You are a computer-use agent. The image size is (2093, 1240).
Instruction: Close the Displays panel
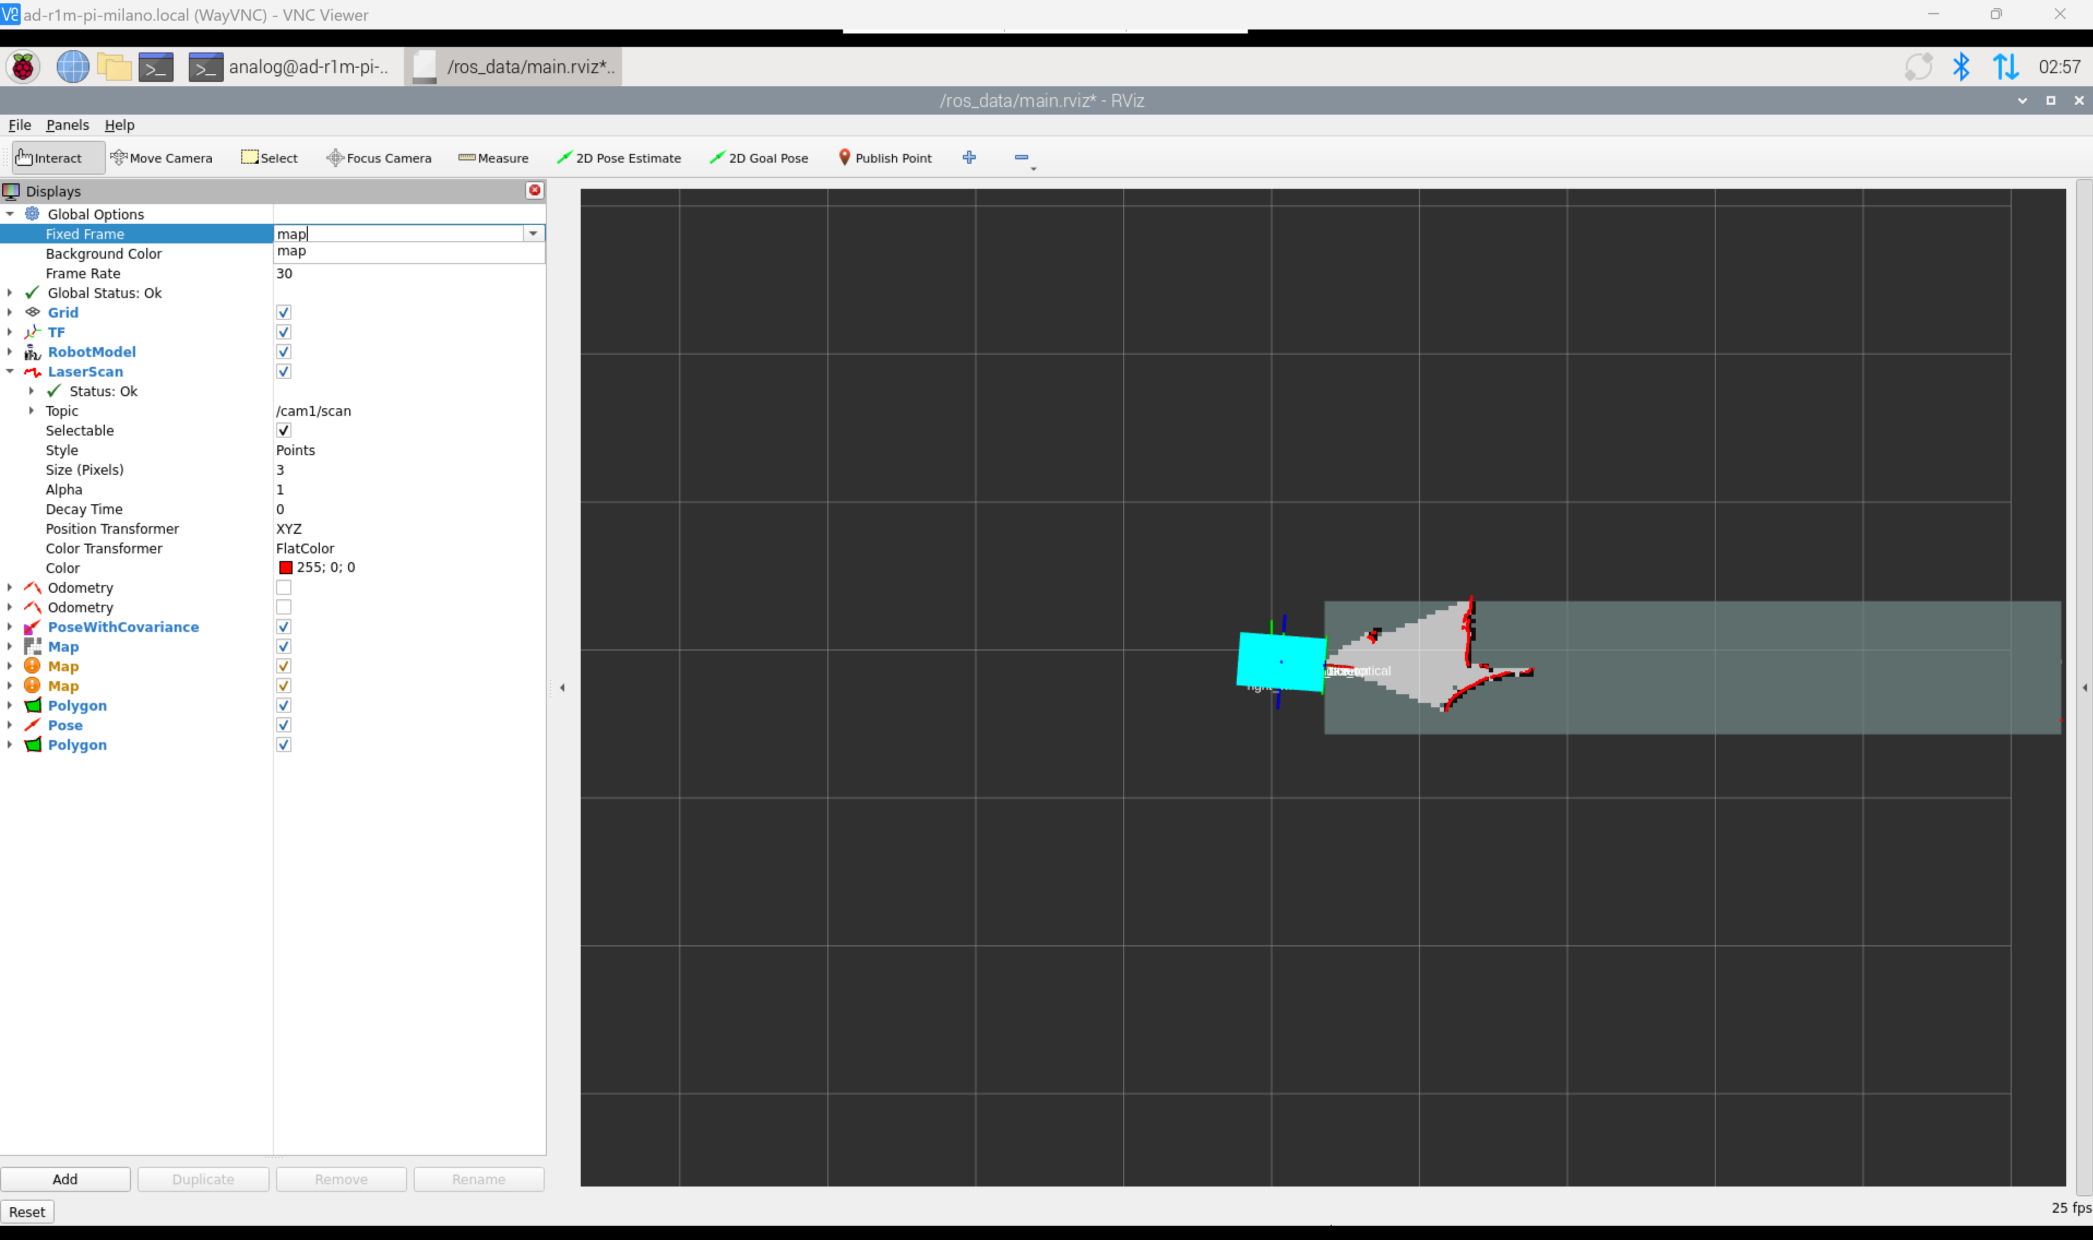(535, 190)
